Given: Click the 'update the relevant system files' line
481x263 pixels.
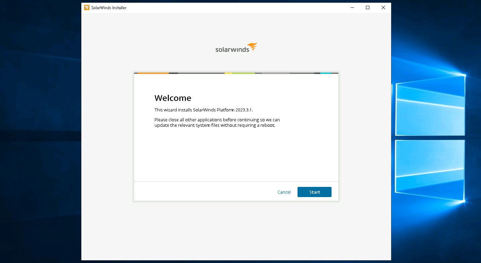Looking at the screenshot, I should tap(214, 125).
